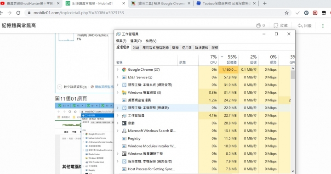Click the Task Manager vertical scrollbar thumb
The width and height of the screenshot is (331, 174).
(x=292, y=75)
